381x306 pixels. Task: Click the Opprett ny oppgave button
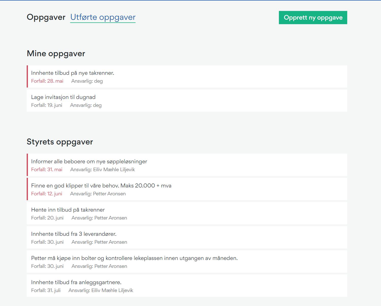(313, 18)
